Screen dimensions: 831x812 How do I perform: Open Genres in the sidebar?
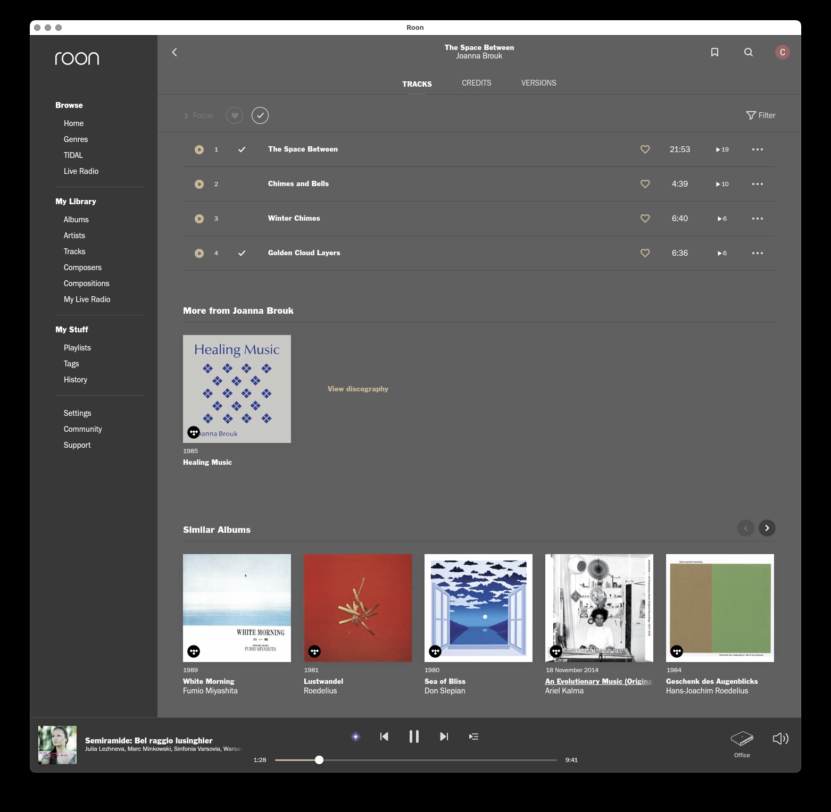(76, 139)
